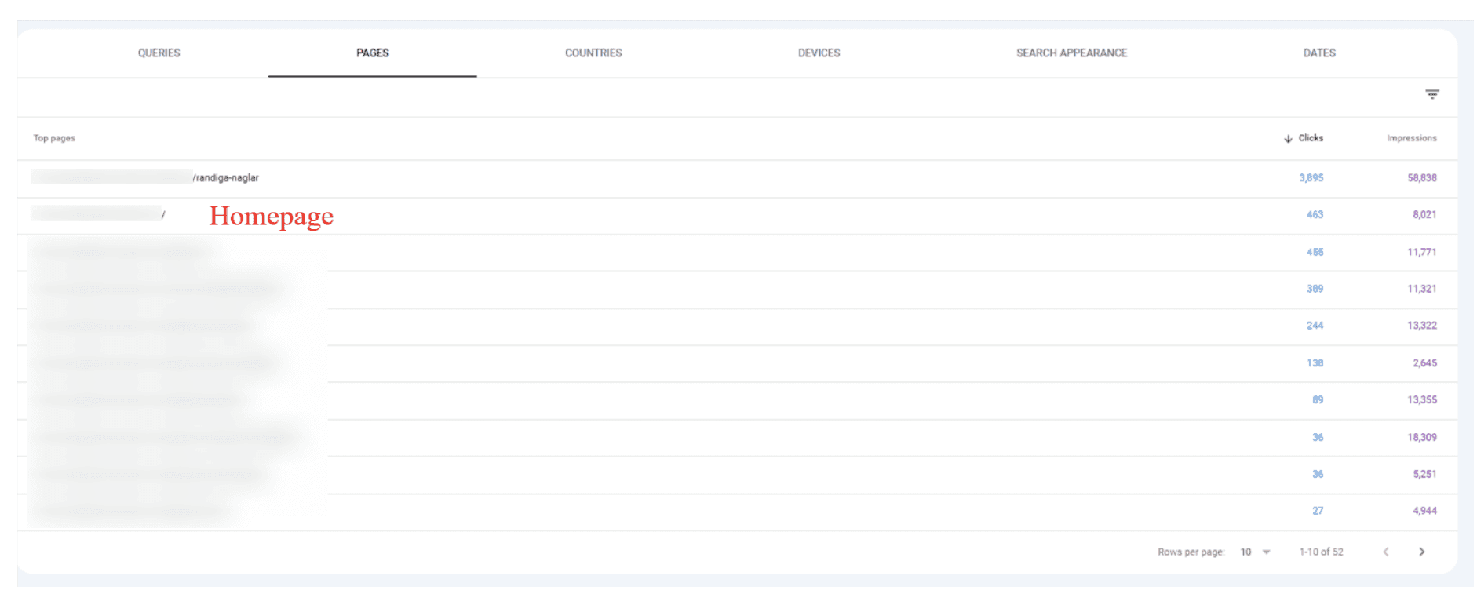
Task: Switch to the Devices tab
Action: pos(819,53)
